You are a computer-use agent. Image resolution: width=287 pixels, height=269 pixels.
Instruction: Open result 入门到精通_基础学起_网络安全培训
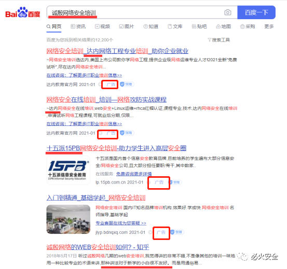[x=96, y=197]
